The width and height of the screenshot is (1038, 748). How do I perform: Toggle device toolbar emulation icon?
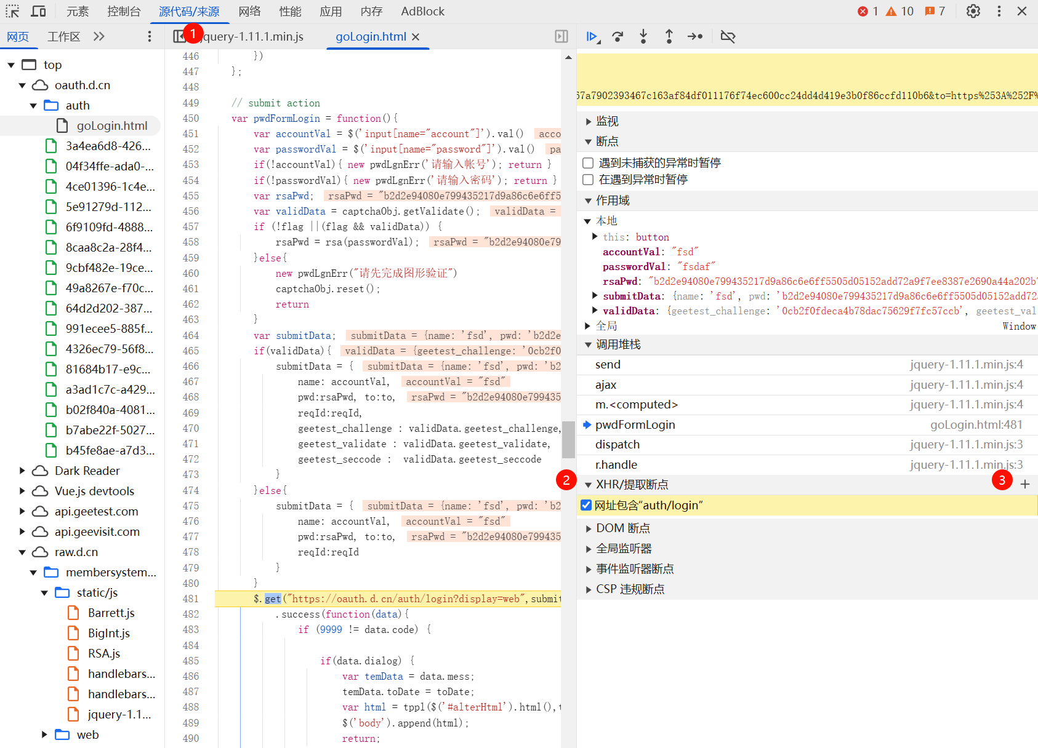38,11
